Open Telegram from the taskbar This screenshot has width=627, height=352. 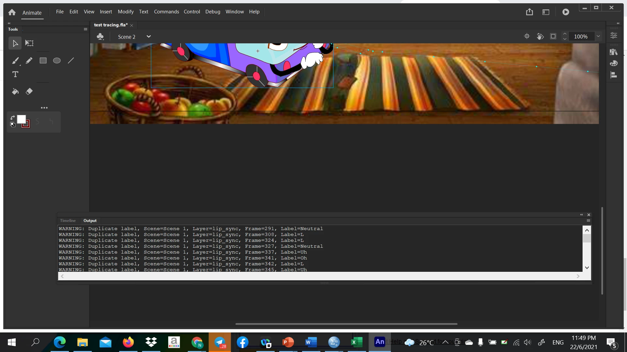pos(220,342)
